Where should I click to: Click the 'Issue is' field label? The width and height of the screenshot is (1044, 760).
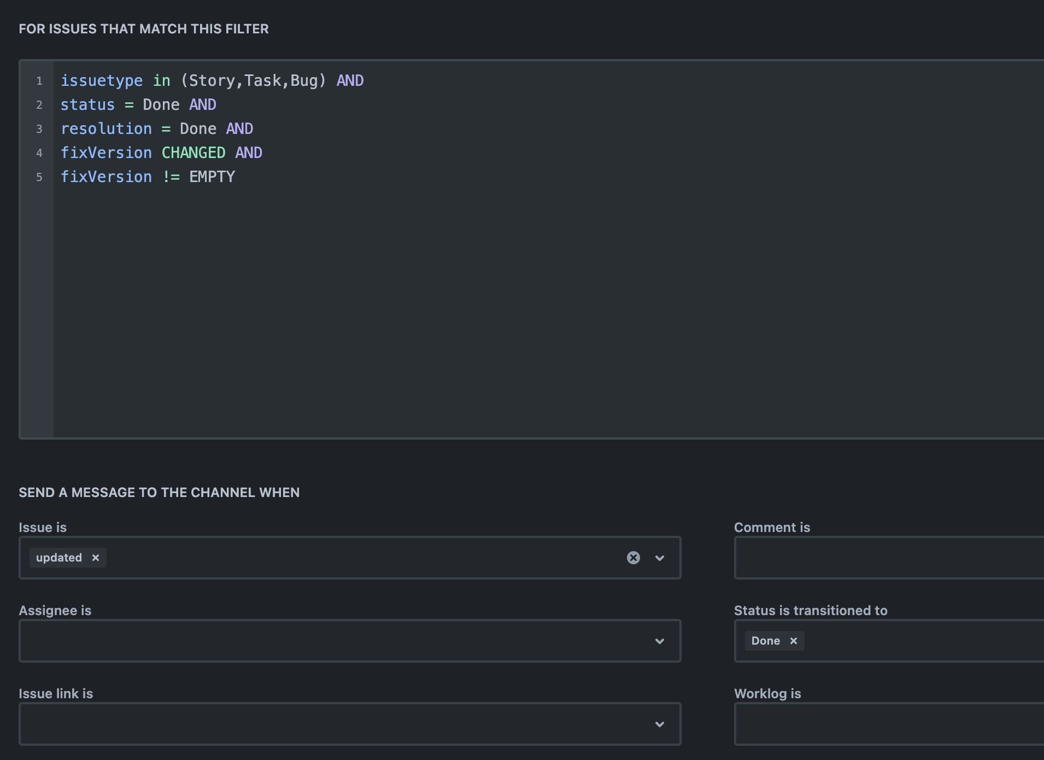(43, 528)
